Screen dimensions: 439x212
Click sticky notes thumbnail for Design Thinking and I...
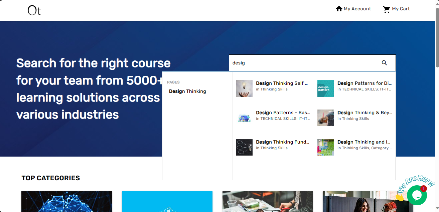pos(326,147)
